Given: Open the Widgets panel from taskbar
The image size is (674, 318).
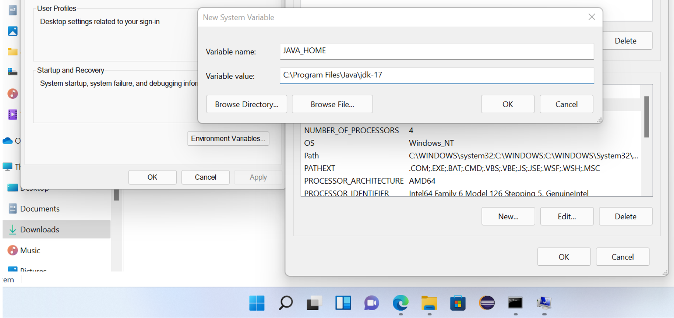Looking at the screenshot, I should (343, 303).
